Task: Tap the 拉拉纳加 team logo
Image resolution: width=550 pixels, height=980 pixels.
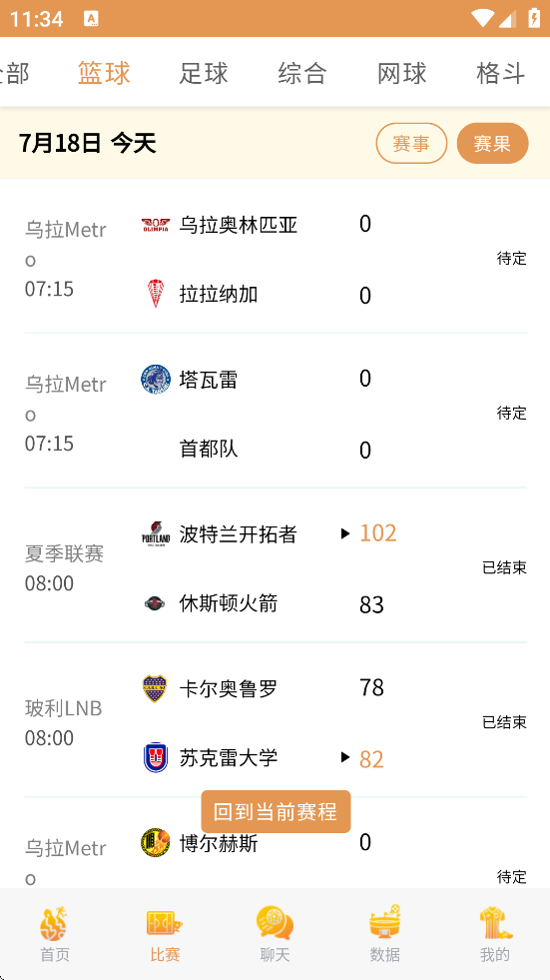Action: click(155, 293)
